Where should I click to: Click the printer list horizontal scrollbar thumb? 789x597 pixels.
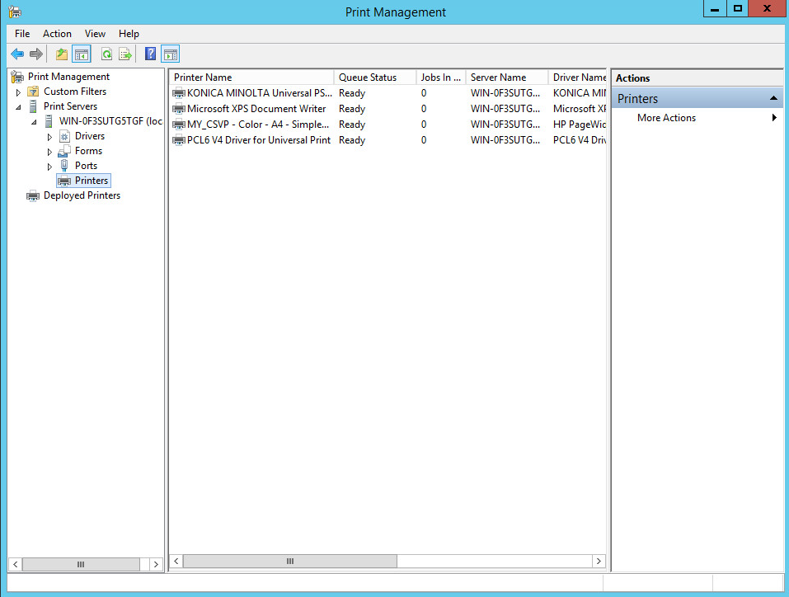pyautogui.click(x=290, y=561)
